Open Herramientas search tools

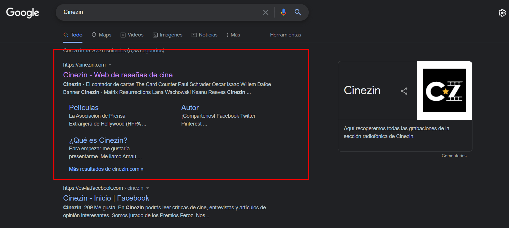point(285,35)
